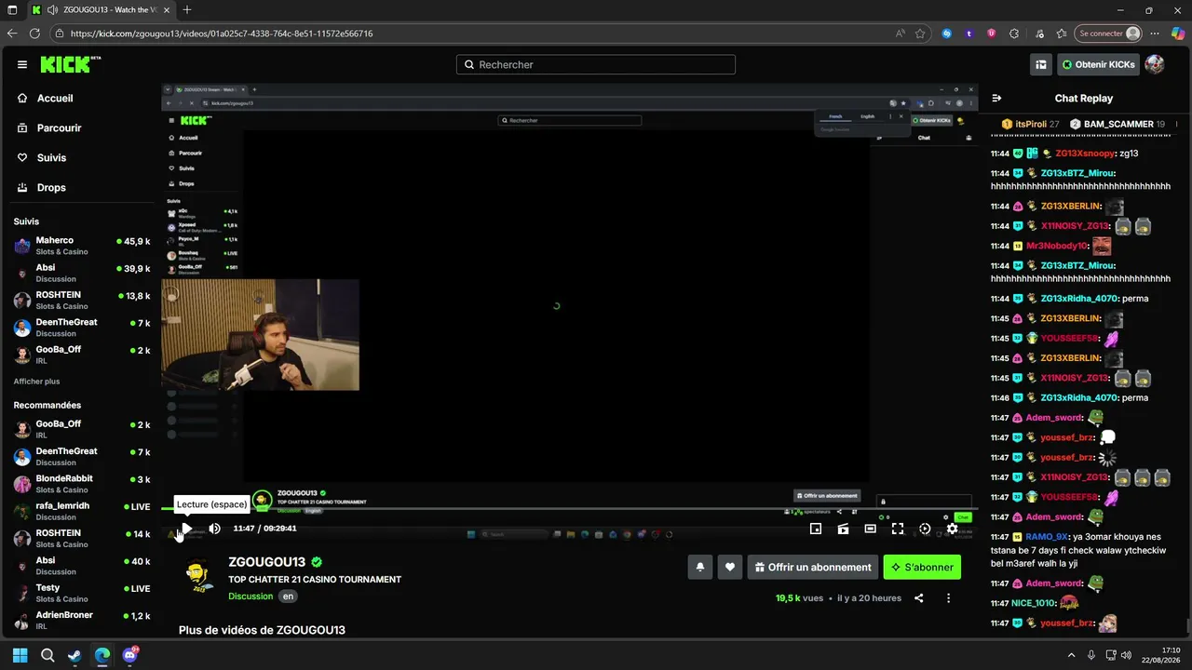Open the read aloud tool
The height and width of the screenshot is (670, 1192).
tap(900, 33)
